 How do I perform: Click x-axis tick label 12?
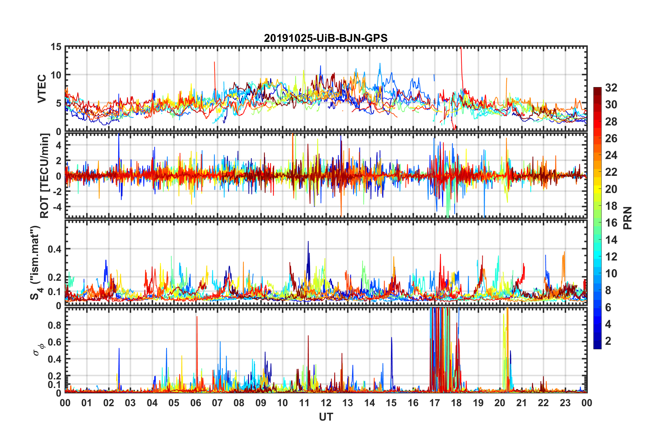coord(326,403)
